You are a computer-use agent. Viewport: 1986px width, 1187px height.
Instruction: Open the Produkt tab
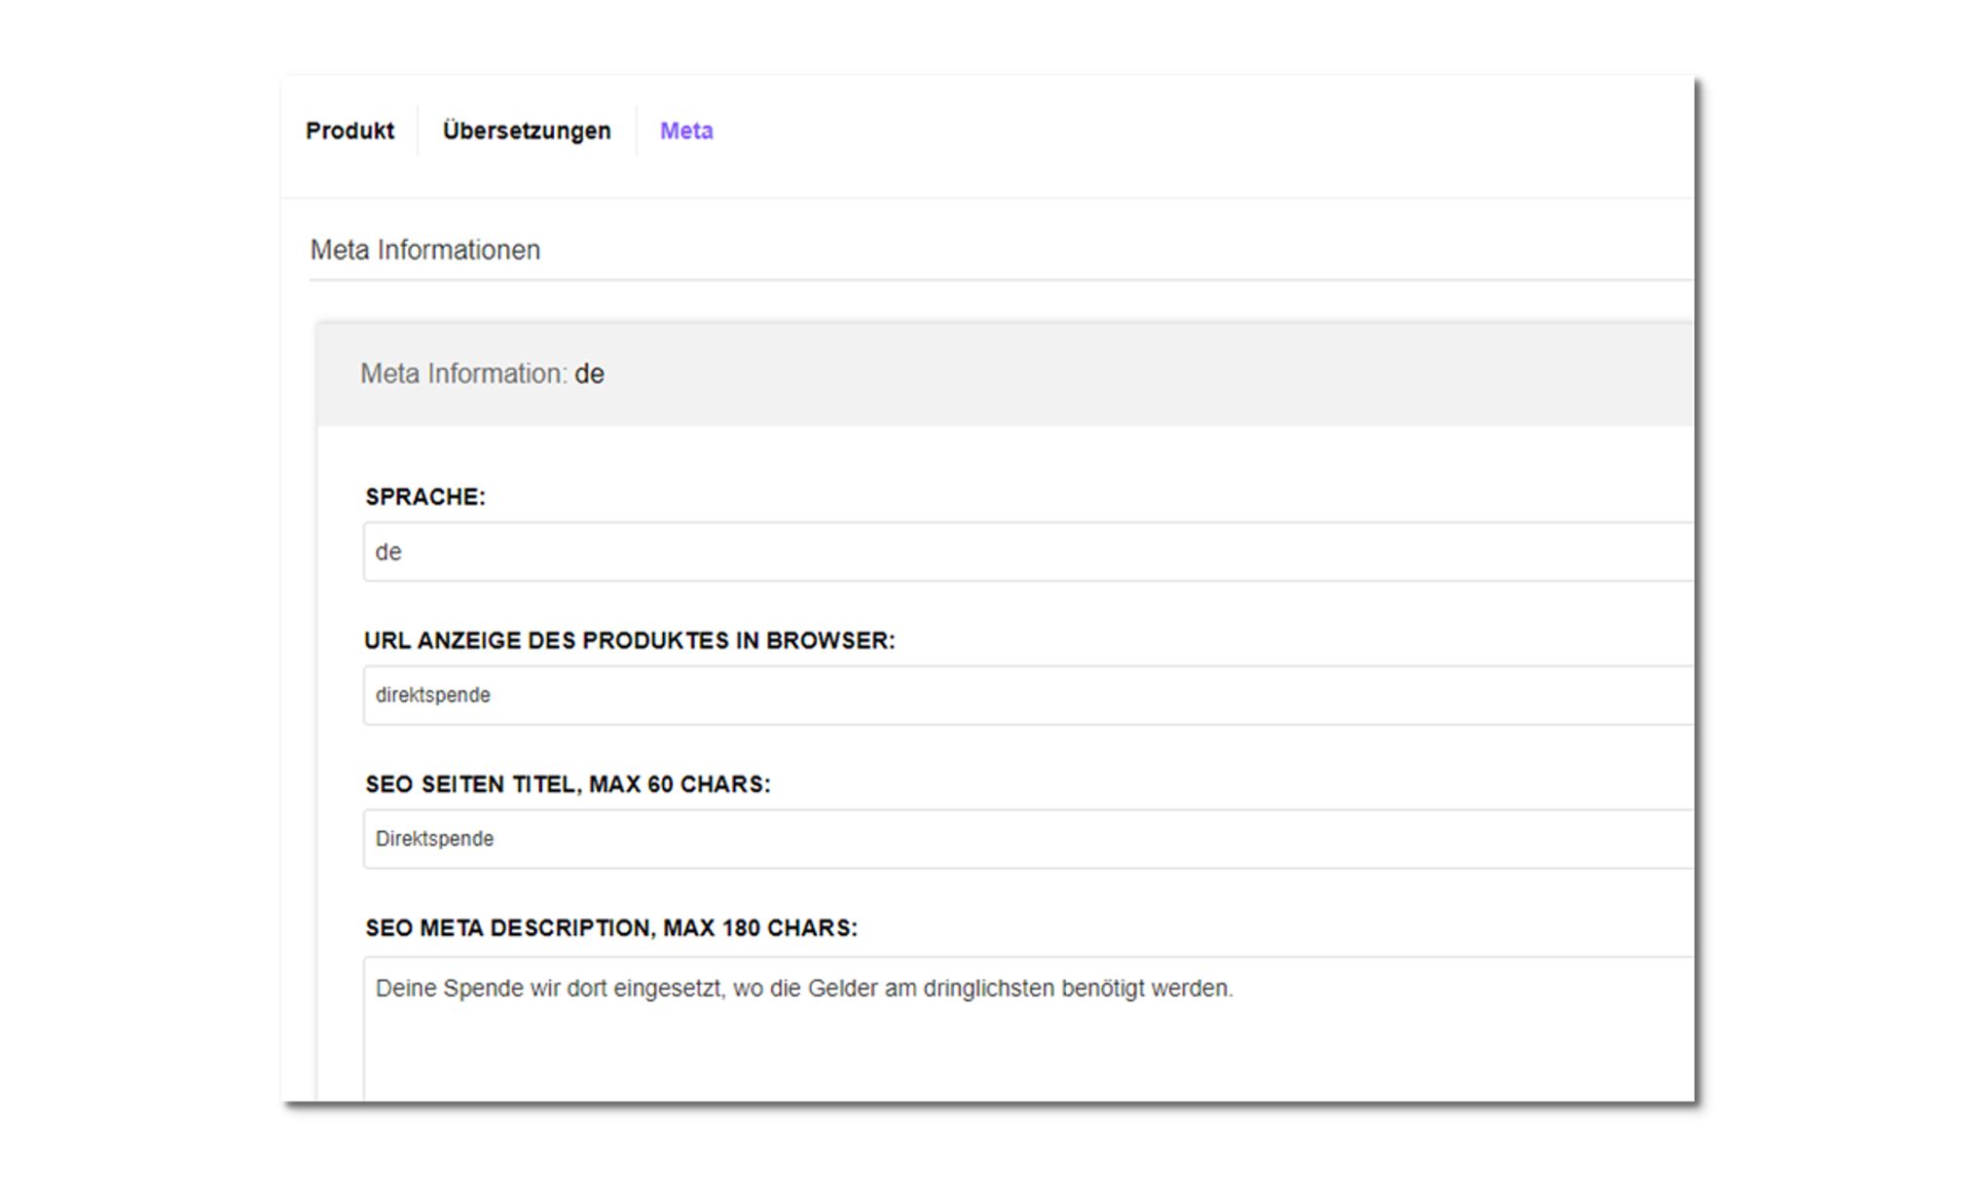[x=349, y=130]
